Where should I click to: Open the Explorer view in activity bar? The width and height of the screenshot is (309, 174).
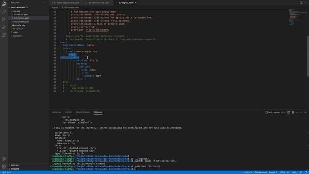4,4
